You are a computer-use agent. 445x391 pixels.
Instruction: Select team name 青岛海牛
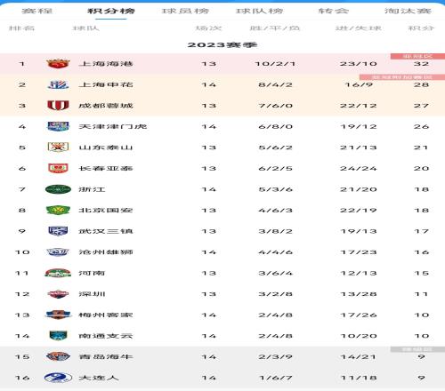click(x=106, y=356)
